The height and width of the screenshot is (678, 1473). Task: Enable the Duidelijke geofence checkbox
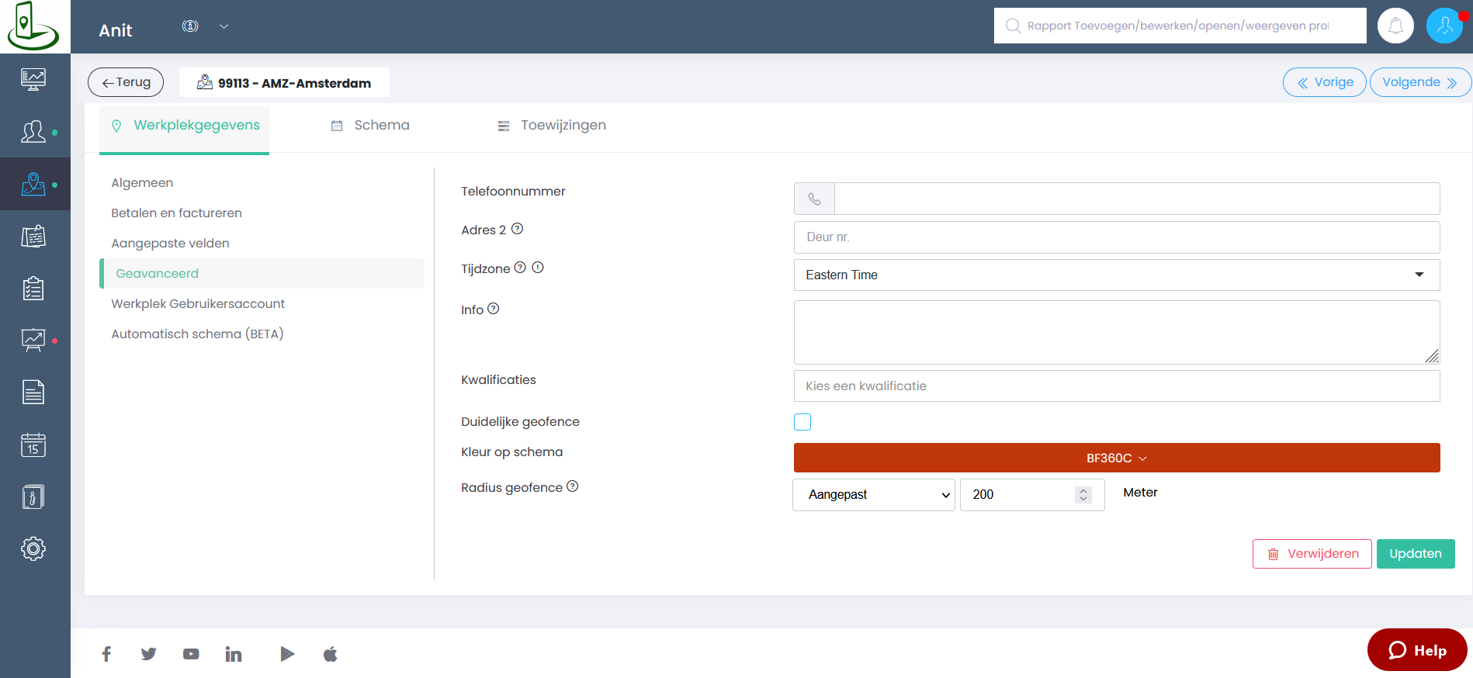pyautogui.click(x=802, y=422)
